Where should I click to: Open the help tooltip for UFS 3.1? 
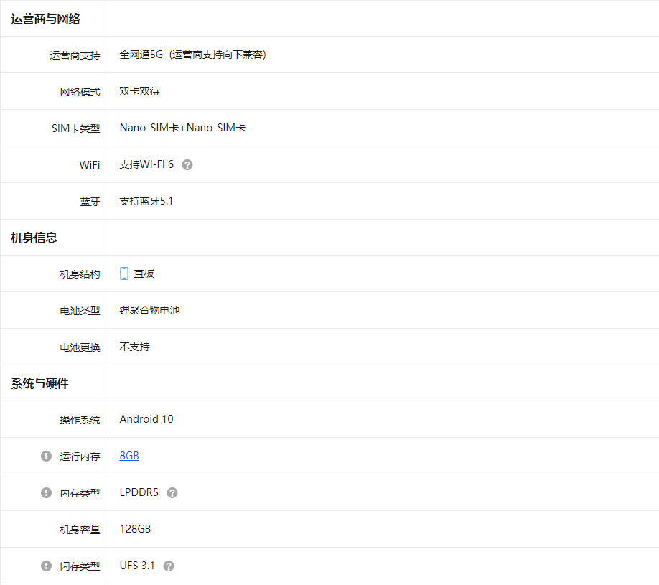tap(169, 566)
